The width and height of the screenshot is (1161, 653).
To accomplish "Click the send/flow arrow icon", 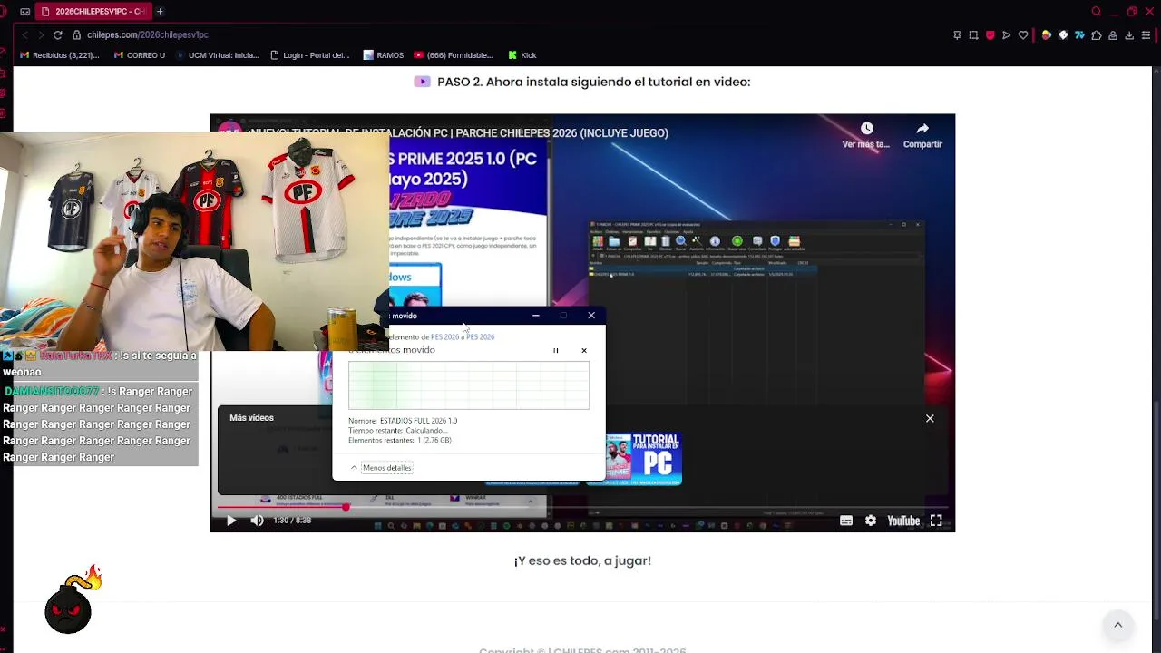I will [1007, 35].
